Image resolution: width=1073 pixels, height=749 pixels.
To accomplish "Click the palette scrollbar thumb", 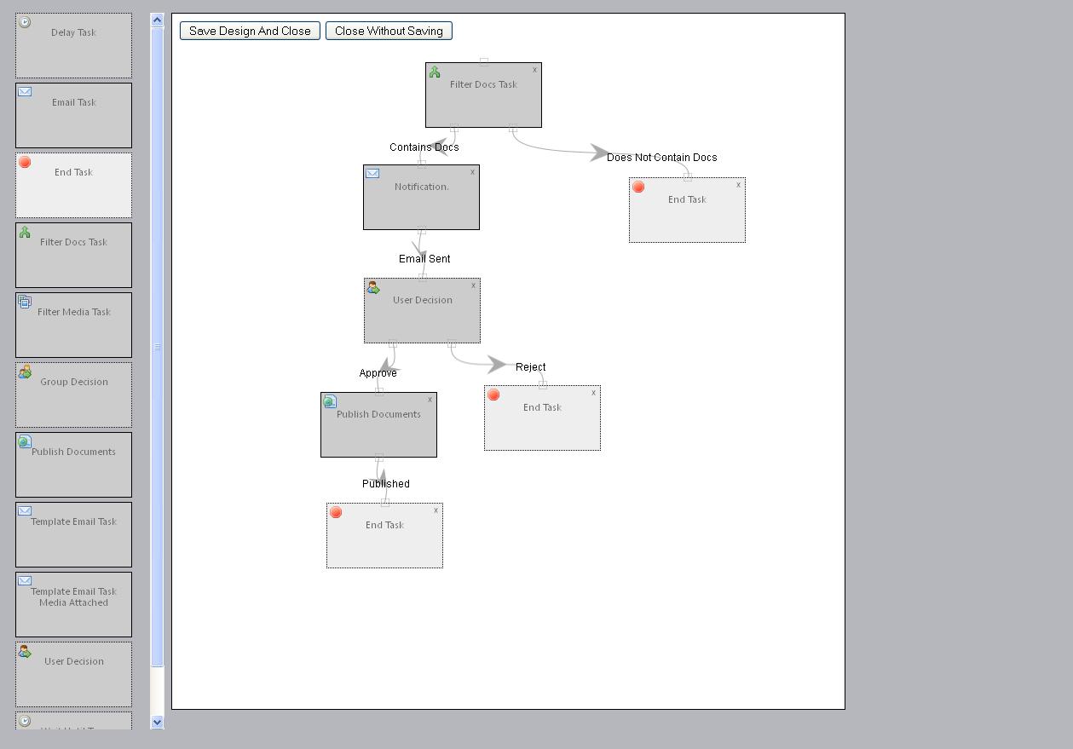I will click(x=157, y=347).
